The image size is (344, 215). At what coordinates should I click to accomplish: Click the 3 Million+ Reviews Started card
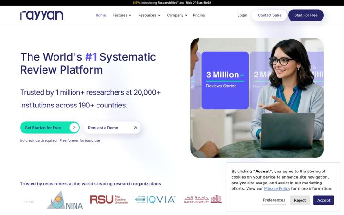[225, 80]
